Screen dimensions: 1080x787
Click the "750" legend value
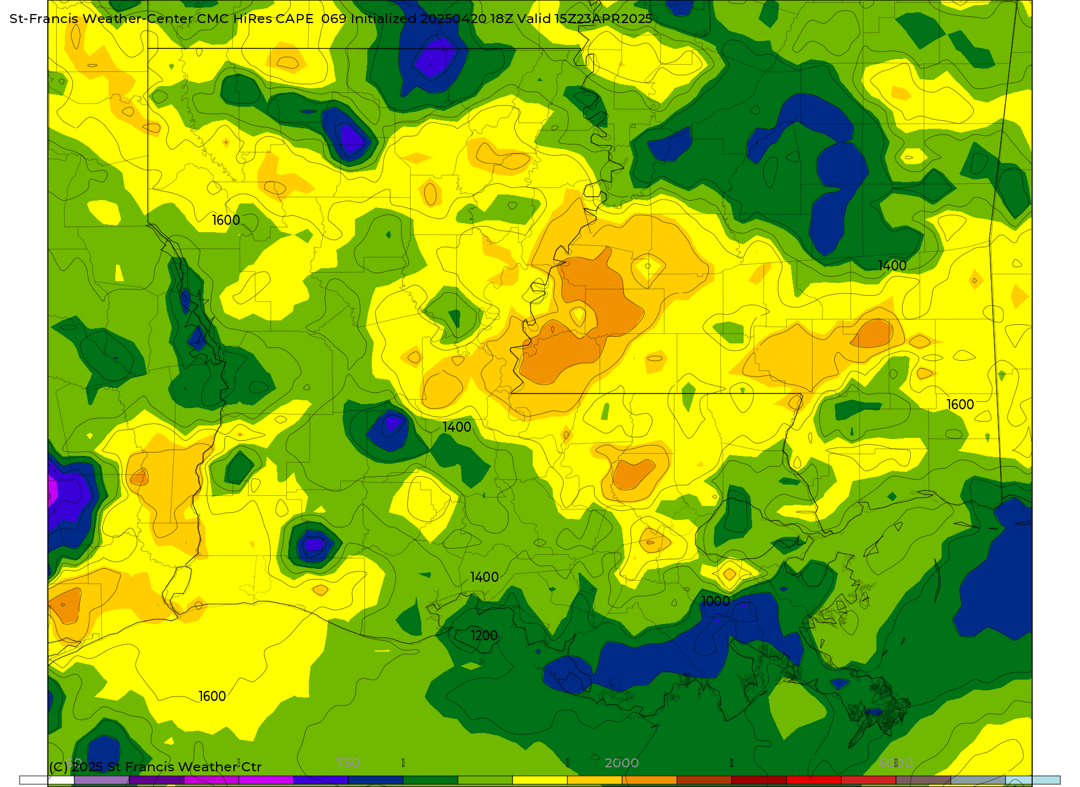point(348,763)
